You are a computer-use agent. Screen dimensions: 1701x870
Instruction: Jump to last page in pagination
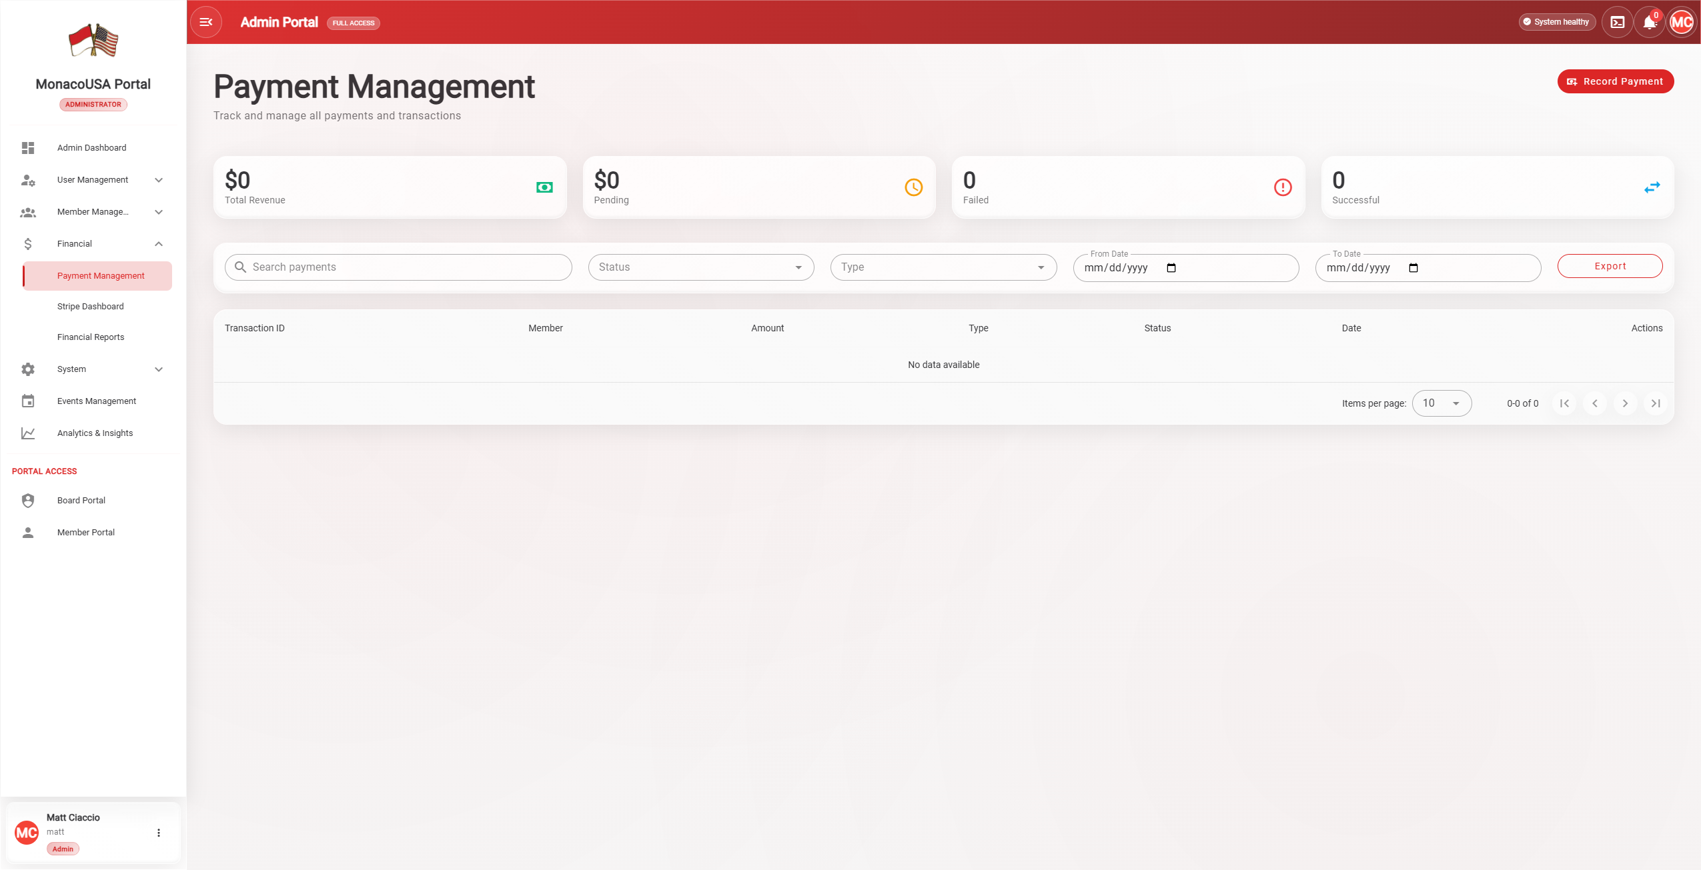point(1656,403)
